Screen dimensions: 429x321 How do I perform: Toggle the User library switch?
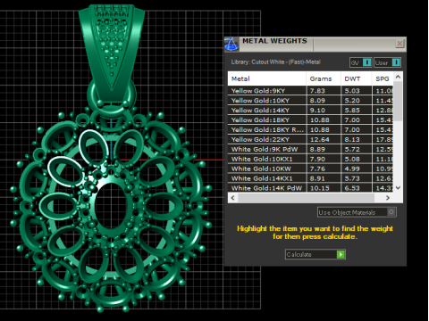point(387,62)
